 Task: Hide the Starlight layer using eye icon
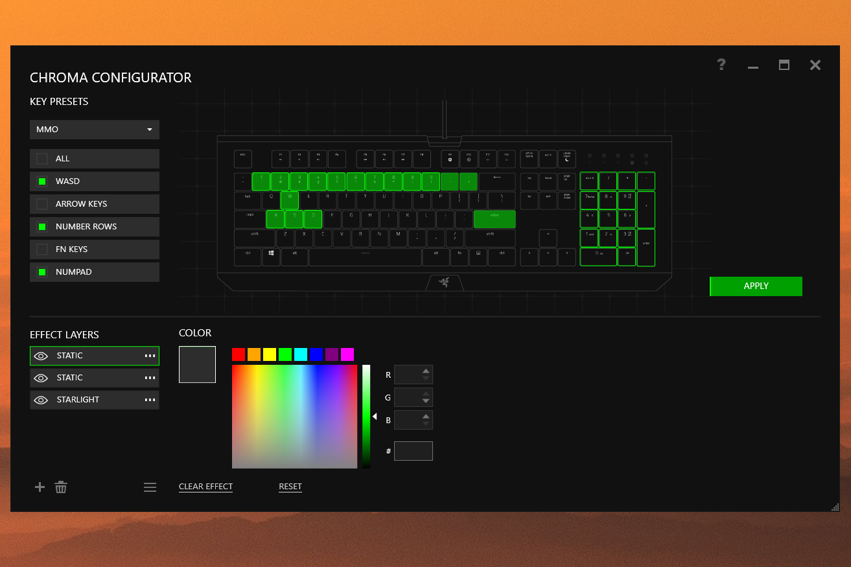[41, 400]
